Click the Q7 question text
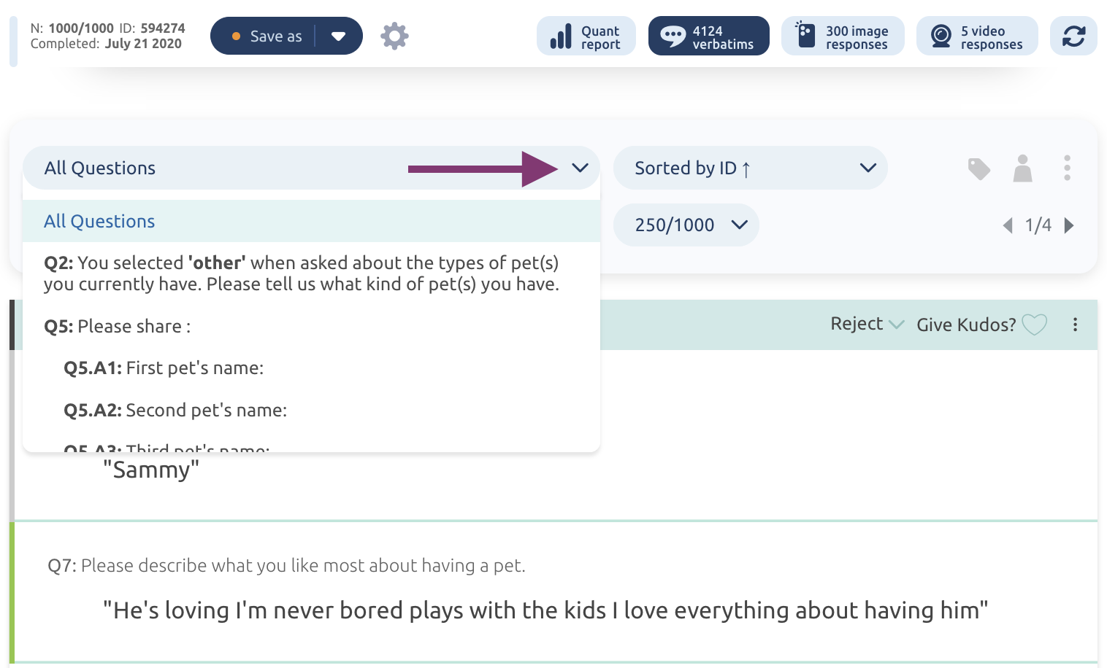The image size is (1107, 668). (x=286, y=565)
